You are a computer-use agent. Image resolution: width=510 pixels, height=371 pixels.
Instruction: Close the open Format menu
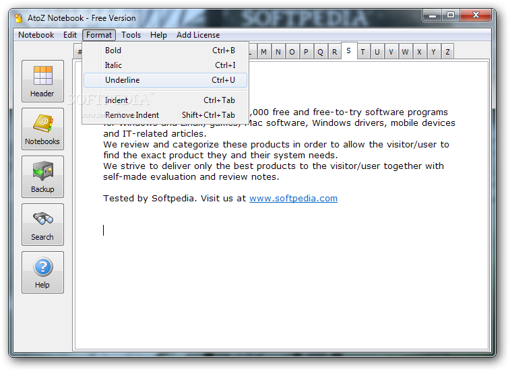pos(99,35)
